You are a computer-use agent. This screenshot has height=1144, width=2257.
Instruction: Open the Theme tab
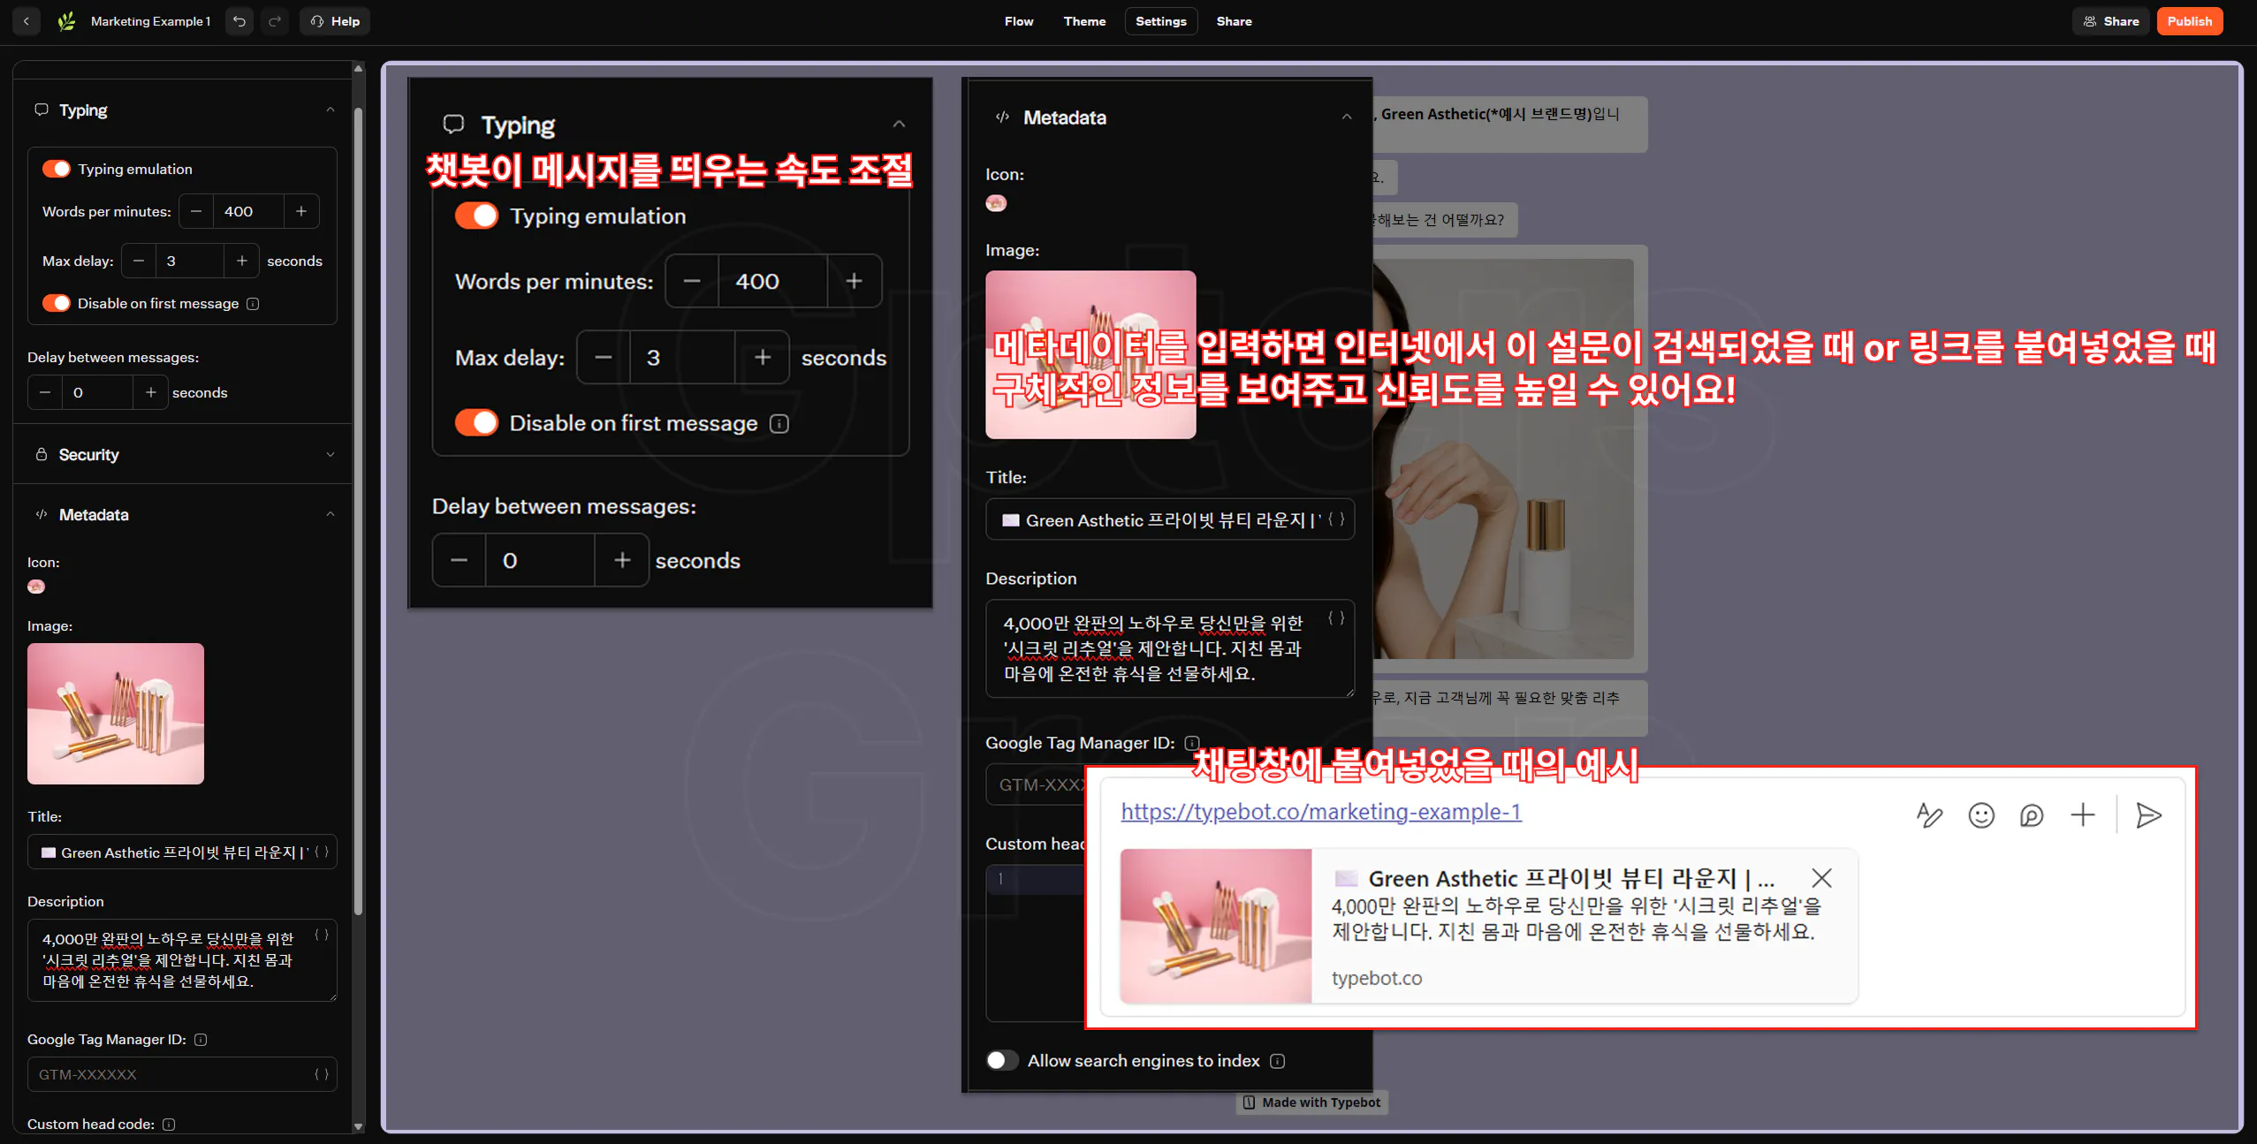point(1083,21)
